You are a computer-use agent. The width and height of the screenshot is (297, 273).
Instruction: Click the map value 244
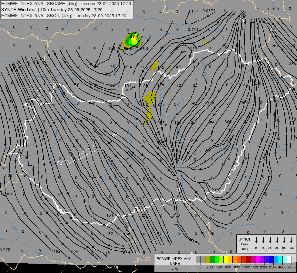click(127, 253)
